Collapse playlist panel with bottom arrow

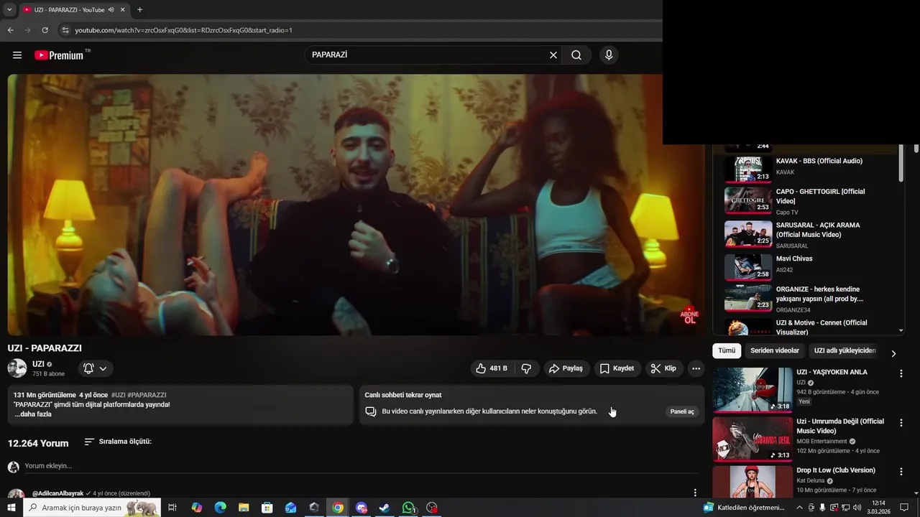pos(901,330)
